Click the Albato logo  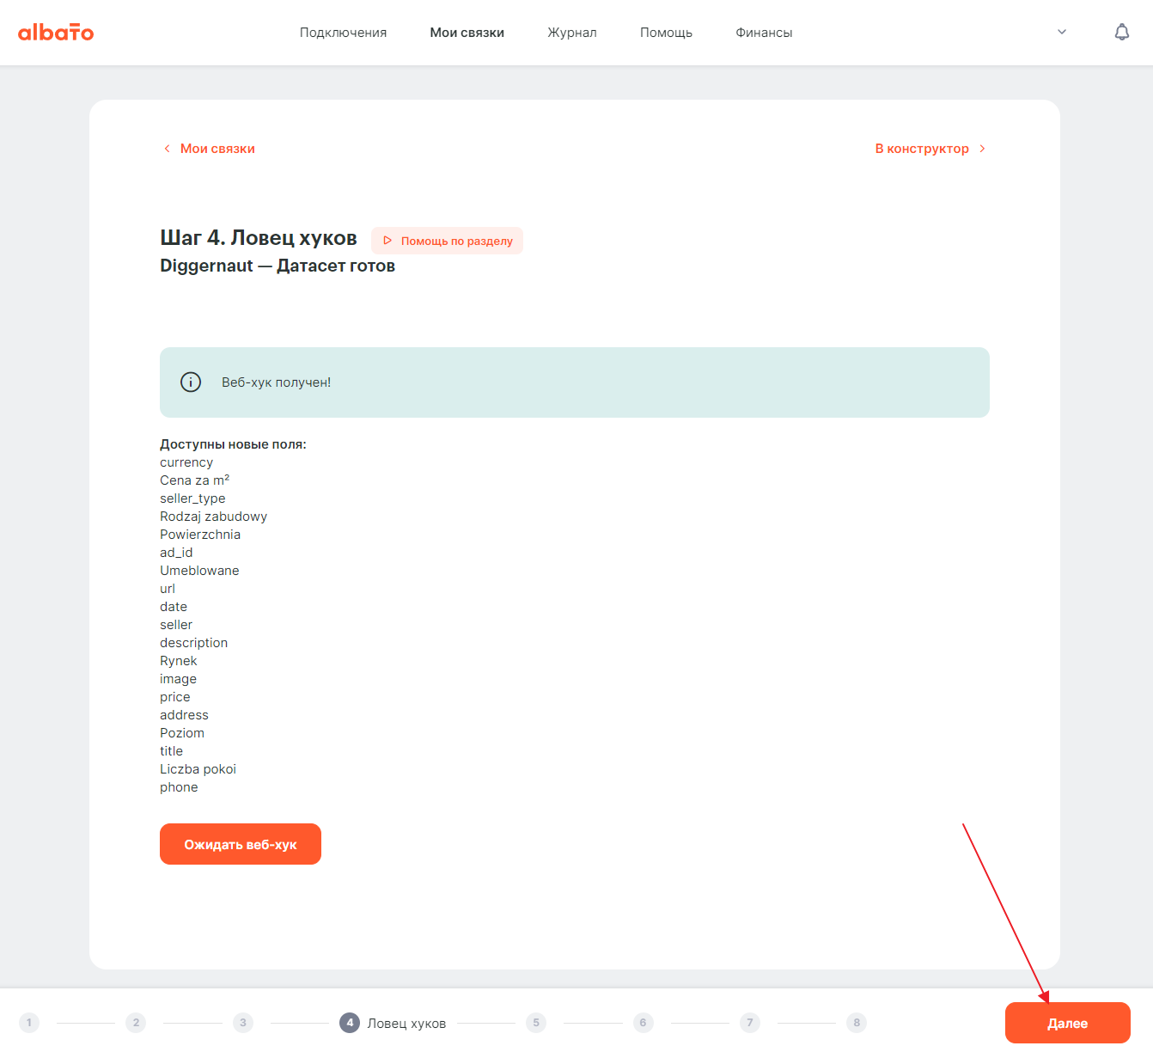pos(56,33)
